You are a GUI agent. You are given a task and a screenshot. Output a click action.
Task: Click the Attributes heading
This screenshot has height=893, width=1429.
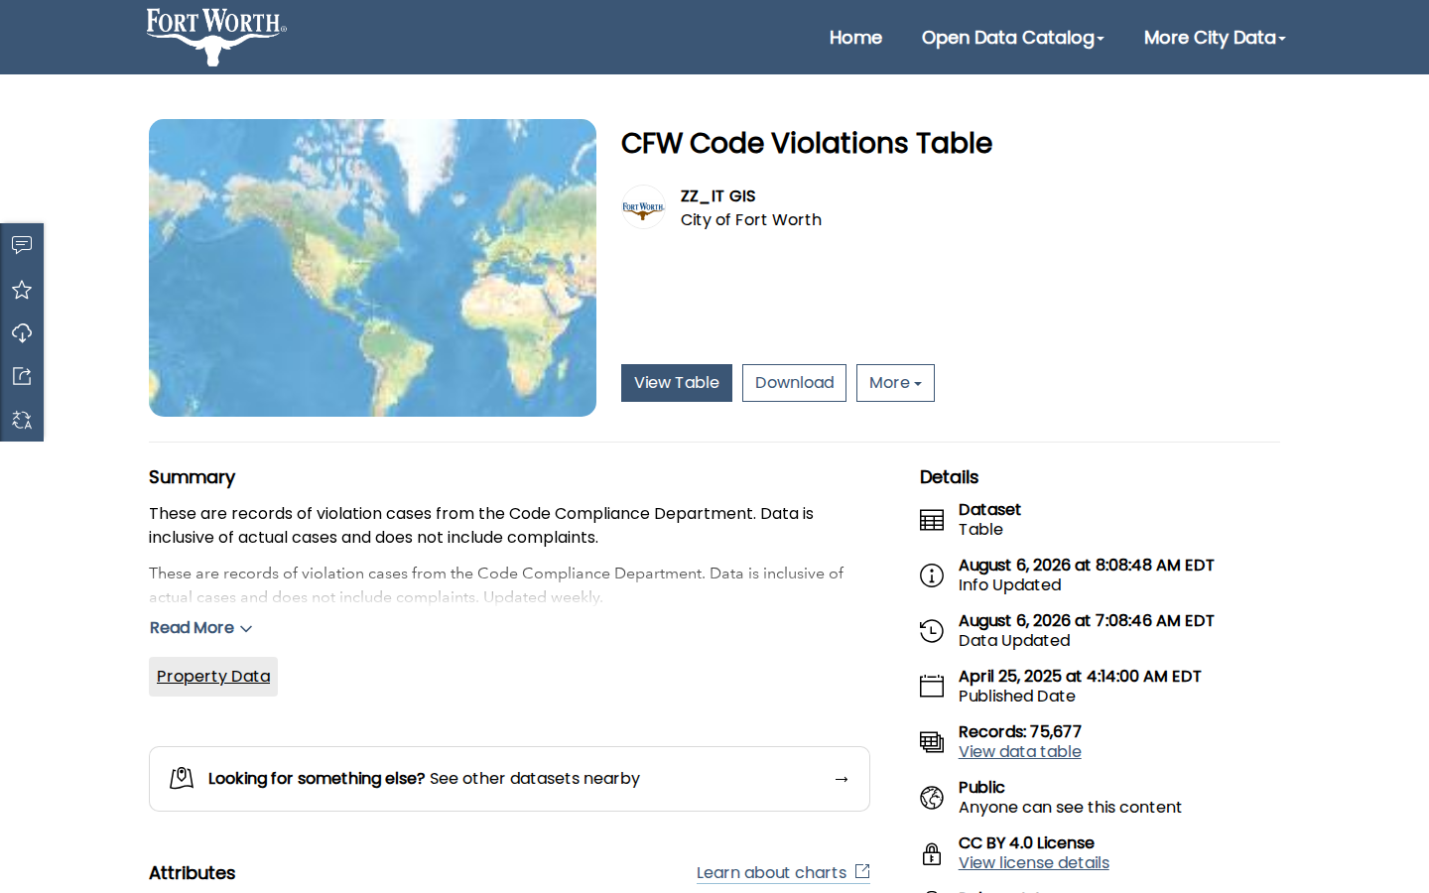click(x=193, y=873)
